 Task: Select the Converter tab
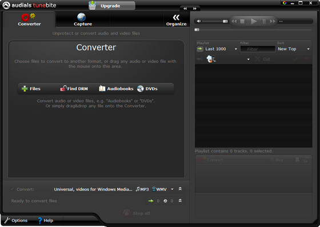click(x=29, y=20)
